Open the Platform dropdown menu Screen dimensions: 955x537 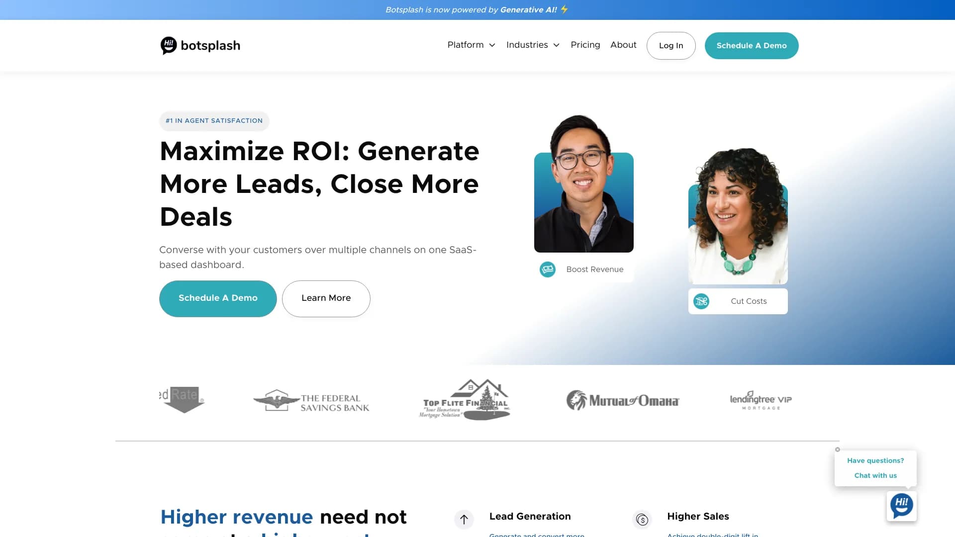click(x=471, y=45)
